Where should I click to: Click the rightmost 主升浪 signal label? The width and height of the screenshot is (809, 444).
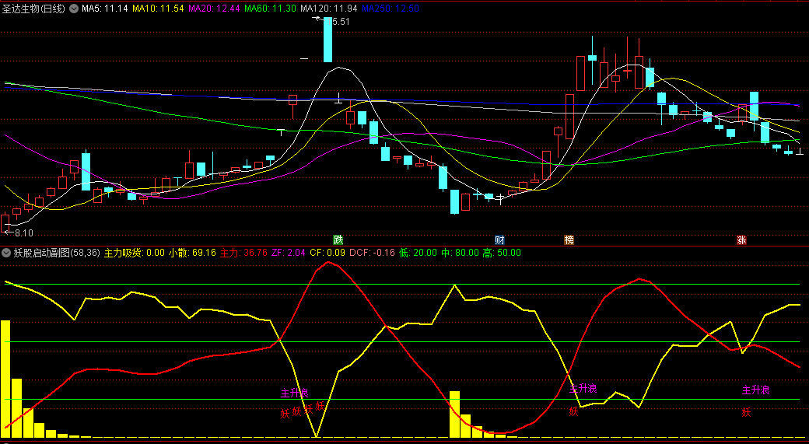[x=756, y=390]
